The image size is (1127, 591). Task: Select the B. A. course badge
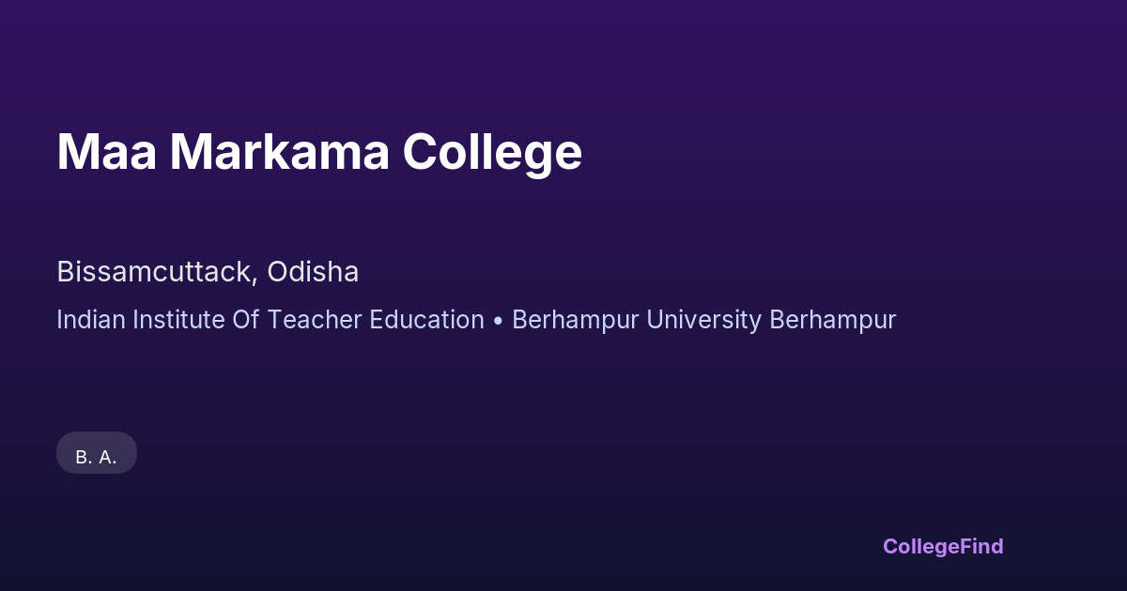pos(97,457)
